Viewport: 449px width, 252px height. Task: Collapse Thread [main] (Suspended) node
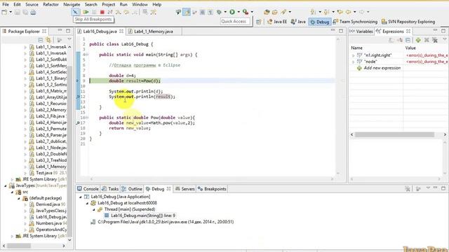94,210
